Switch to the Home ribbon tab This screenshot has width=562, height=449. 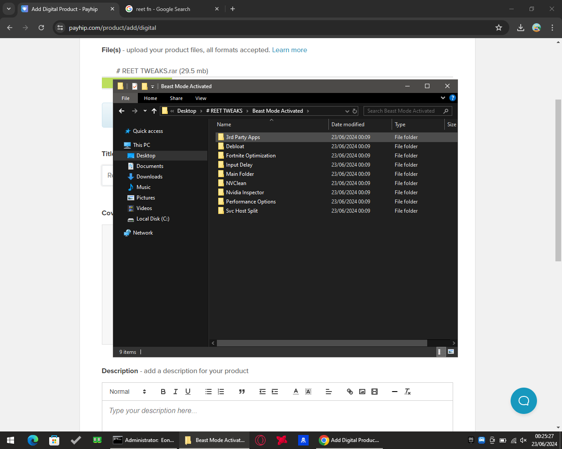pyautogui.click(x=151, y=98)
